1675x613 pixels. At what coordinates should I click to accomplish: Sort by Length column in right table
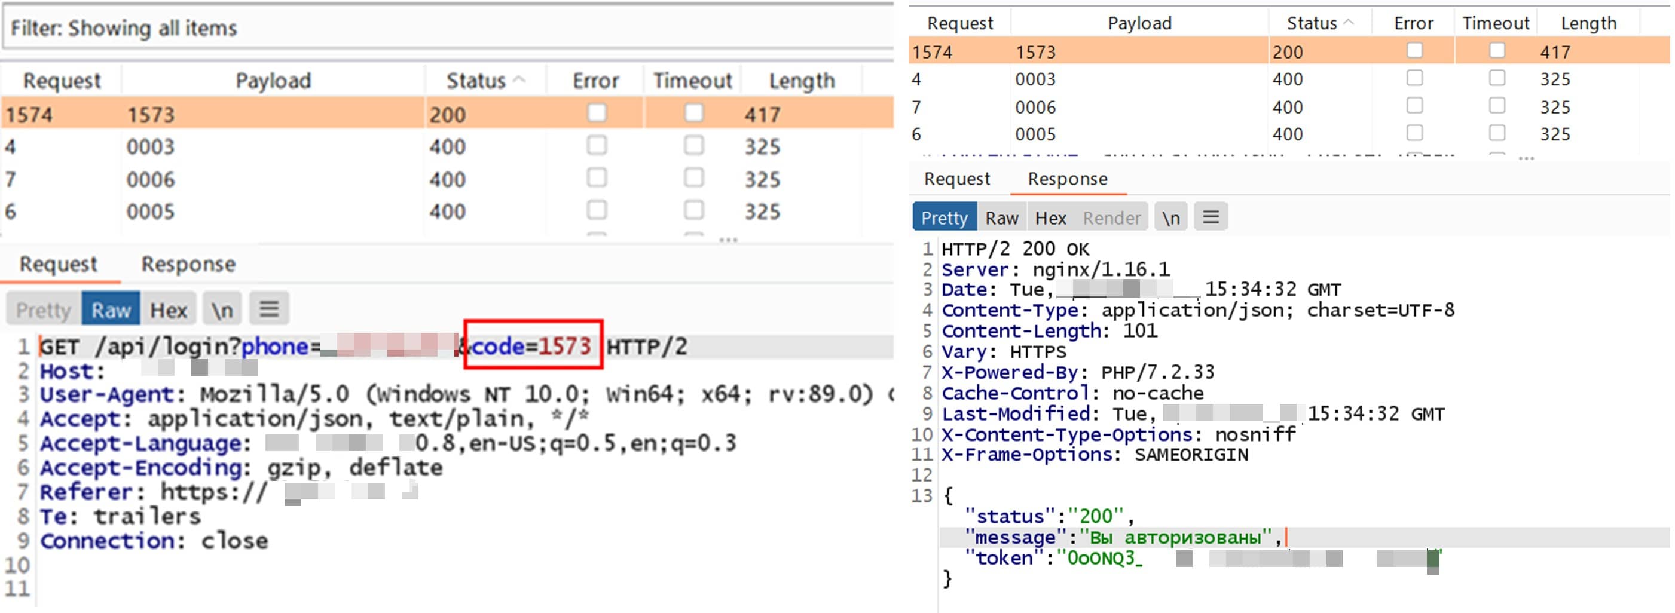pyautogui.click(x=1588, y=23)
